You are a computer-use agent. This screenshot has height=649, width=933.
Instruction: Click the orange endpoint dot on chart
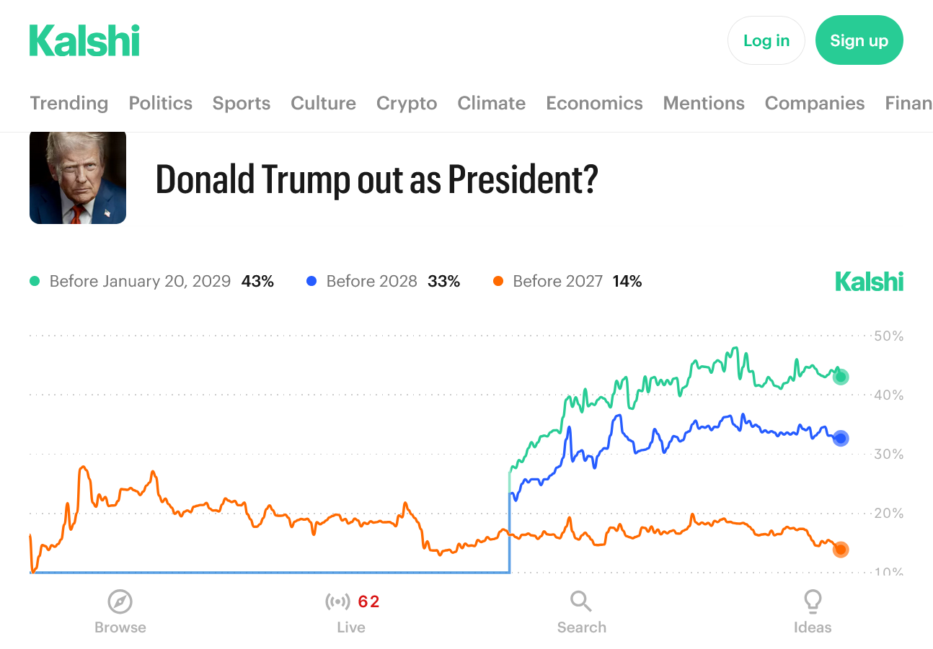click(841, 550)
